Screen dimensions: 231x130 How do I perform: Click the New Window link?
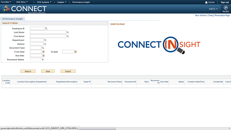(201, 15)
